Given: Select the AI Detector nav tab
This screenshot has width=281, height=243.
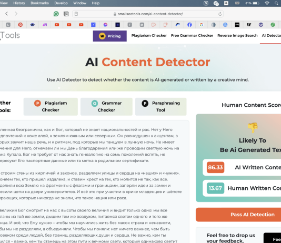Looking at the screenshot, I should click(271, 35).
